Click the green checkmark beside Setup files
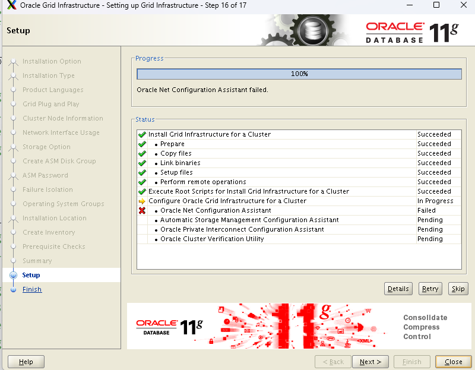 point(142,172)
